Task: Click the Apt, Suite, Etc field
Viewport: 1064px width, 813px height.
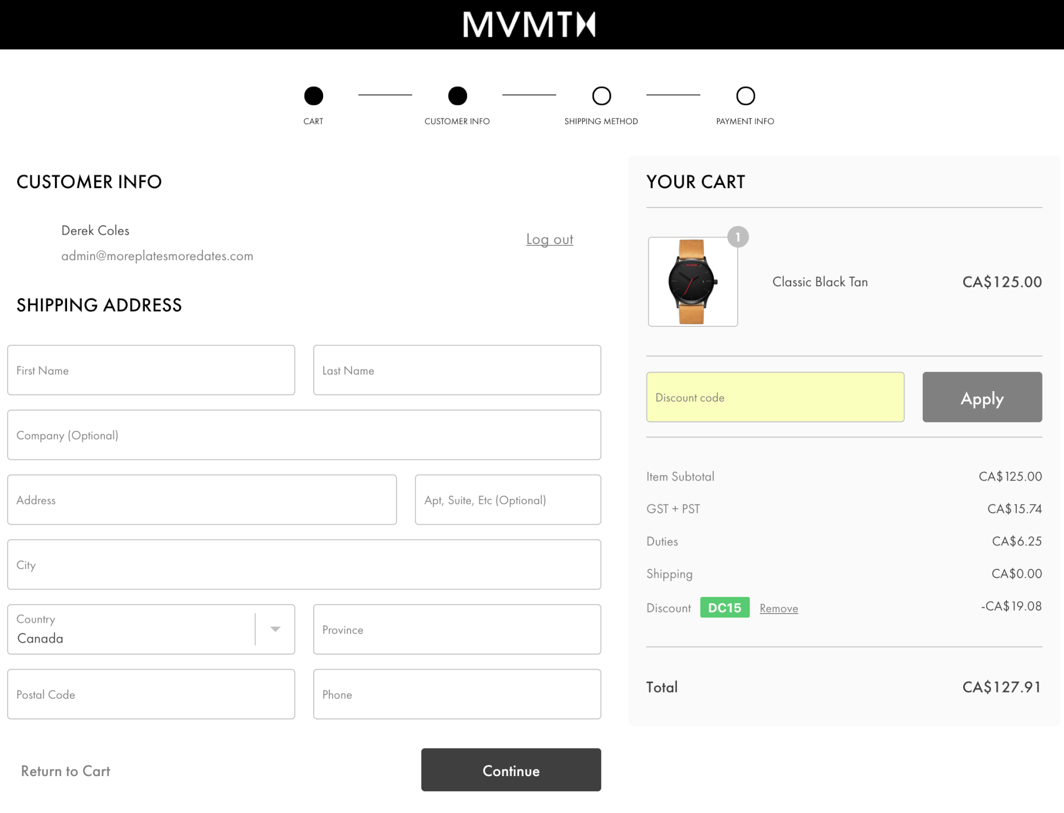Action: click(x=508, y=500)
